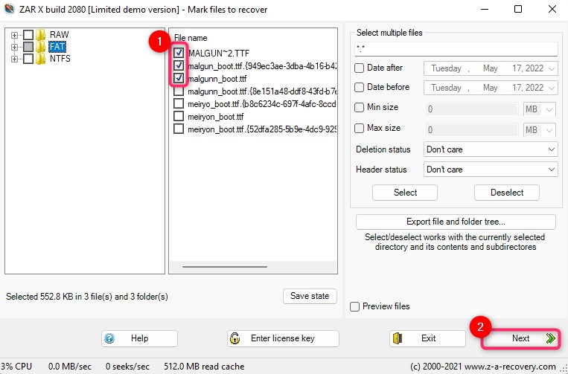
Task: Toggle the FAT folder checkbox
Action: point(28,47)
